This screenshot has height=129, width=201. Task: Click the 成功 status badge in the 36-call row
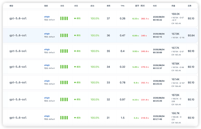coord(77,35)
